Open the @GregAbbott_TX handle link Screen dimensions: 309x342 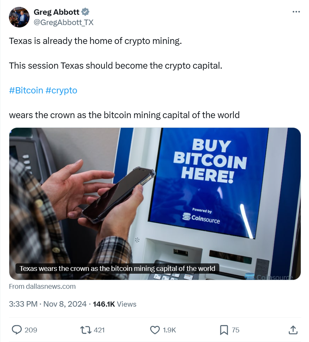pos(64,22)
